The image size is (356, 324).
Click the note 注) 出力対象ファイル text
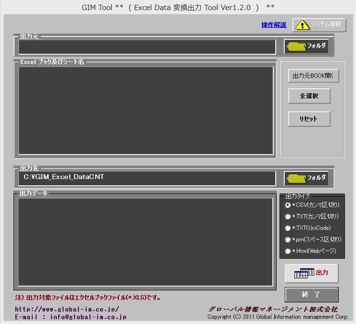[88, 298]
